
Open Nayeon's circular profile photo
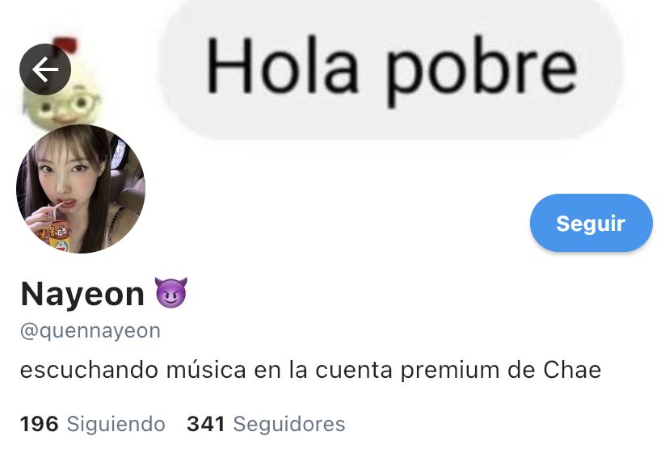(x=81, y=189)
